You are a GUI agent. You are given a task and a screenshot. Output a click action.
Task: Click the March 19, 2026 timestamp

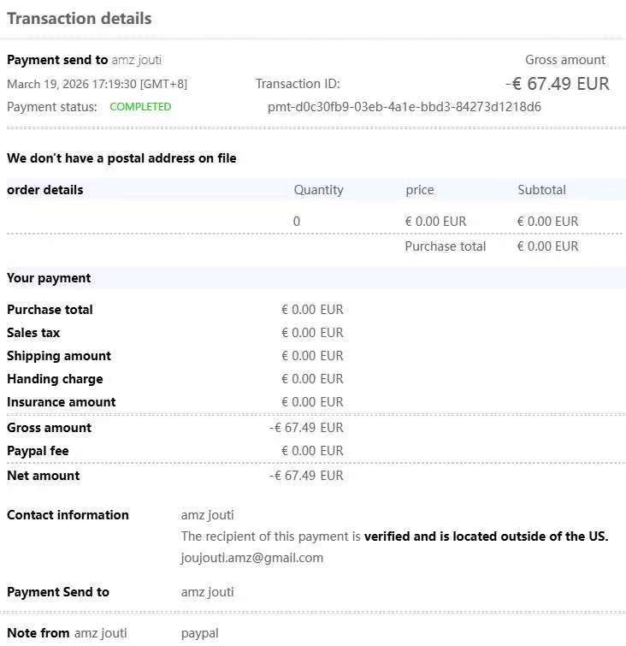[x=97, y=84]
